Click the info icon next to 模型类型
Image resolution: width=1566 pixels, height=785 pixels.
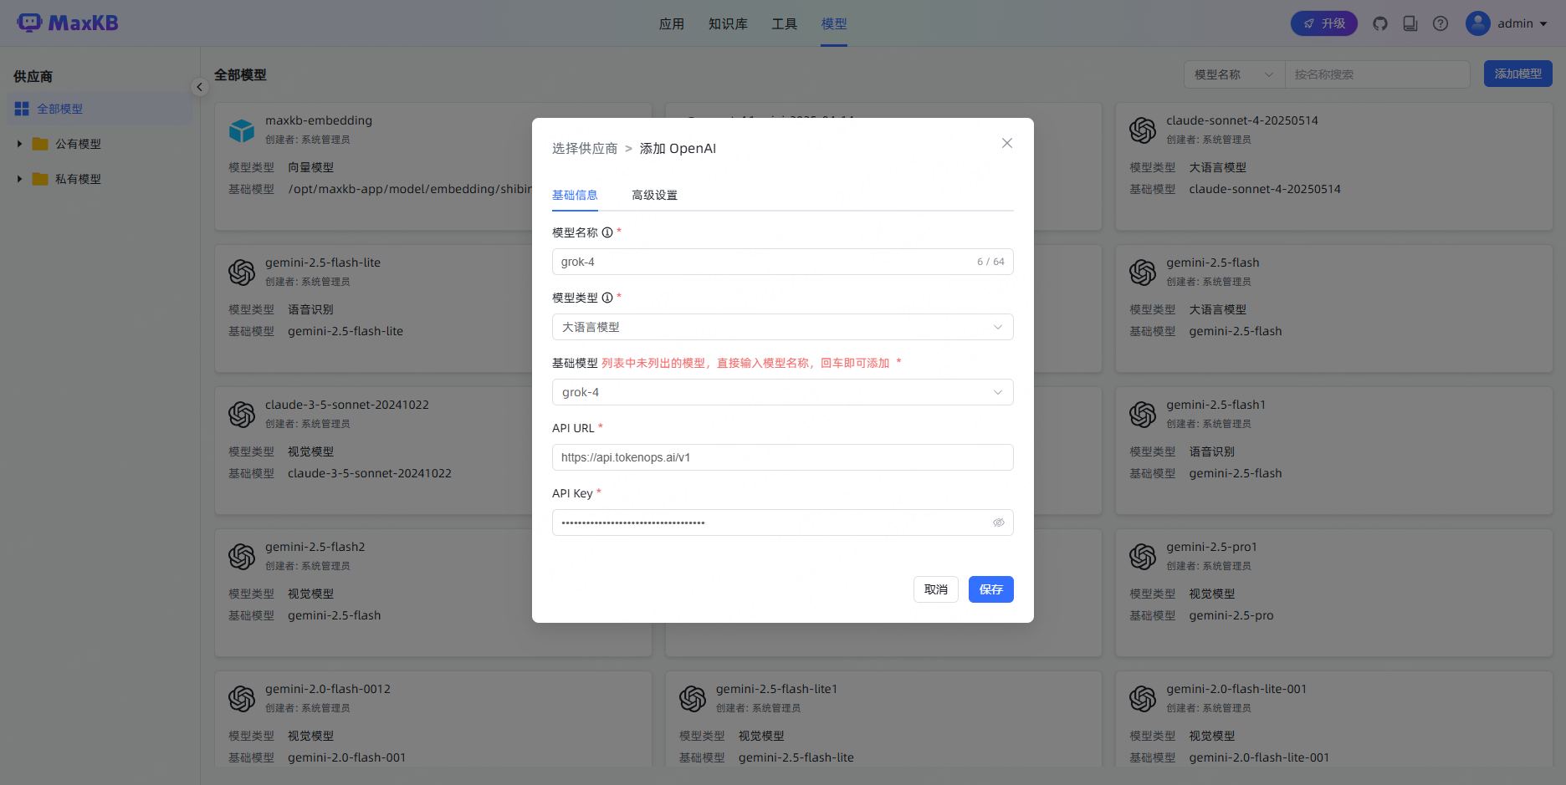(x=607, y=298)
